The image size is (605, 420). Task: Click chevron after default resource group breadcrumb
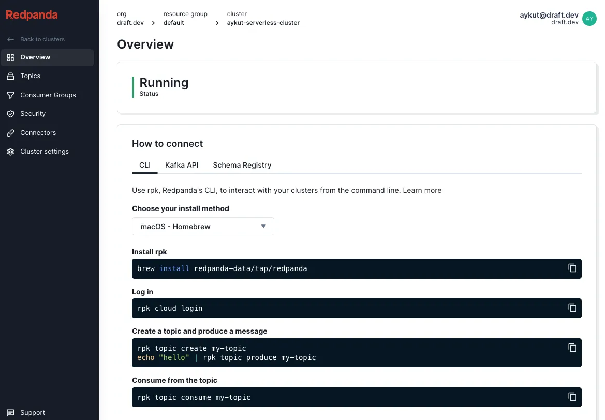click(217, 23)
